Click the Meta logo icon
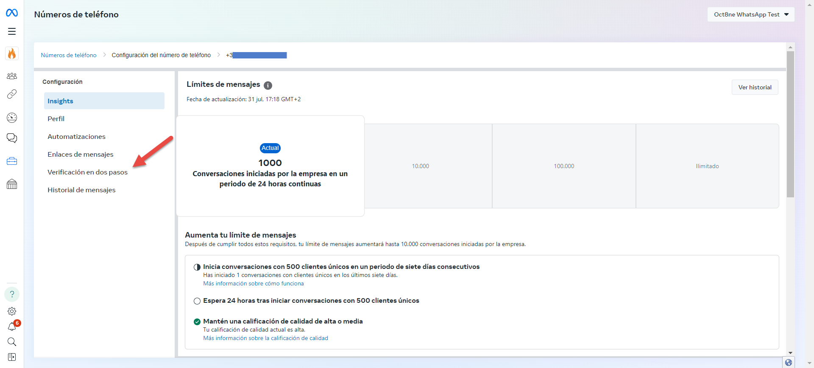814x368 pixels. click(x=12, y=13)
